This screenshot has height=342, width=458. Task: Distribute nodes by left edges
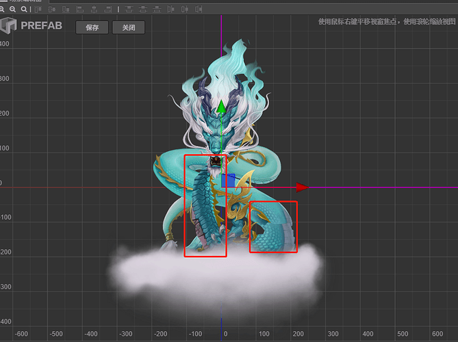point(171,10)
